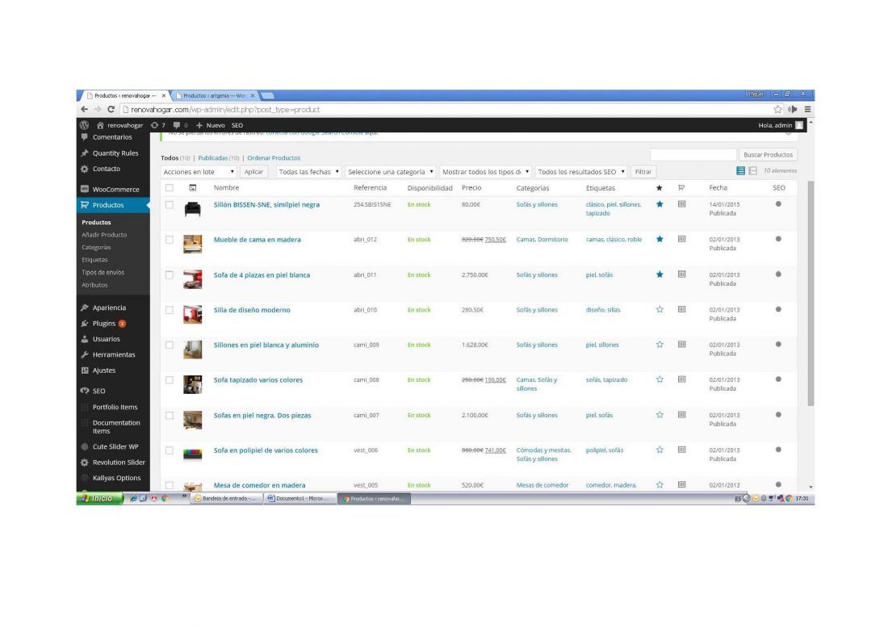
Task: Reload the page with refresh button
Action: (111, 109)
